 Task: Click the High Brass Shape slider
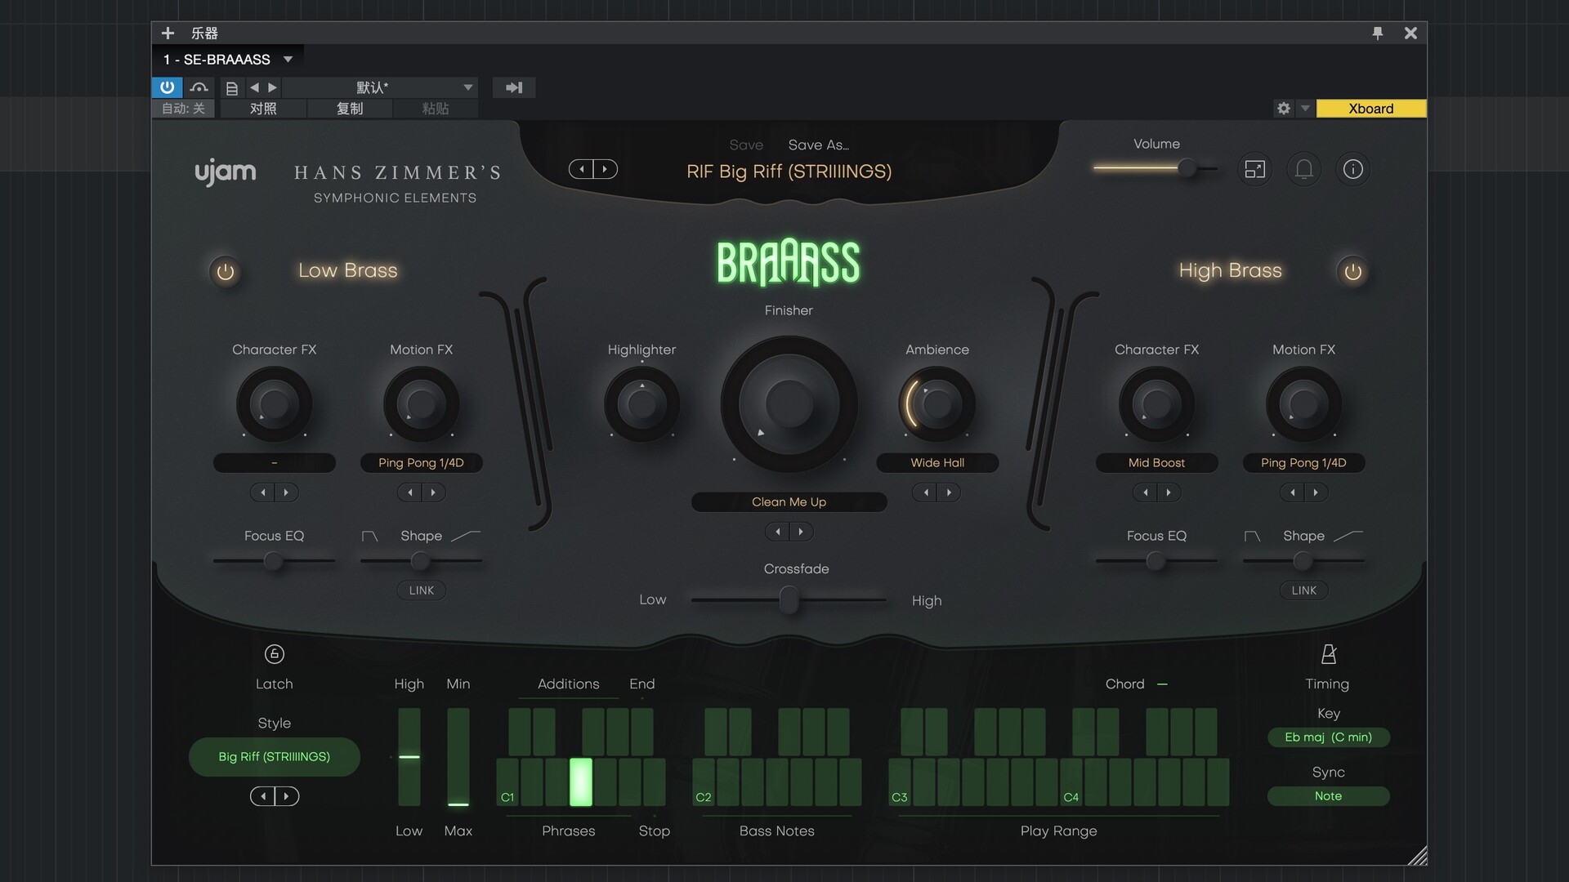click(x=1304, y=561)
